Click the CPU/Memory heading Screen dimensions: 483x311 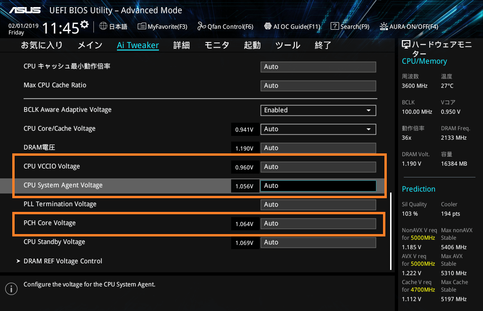[x=424, y=61]
